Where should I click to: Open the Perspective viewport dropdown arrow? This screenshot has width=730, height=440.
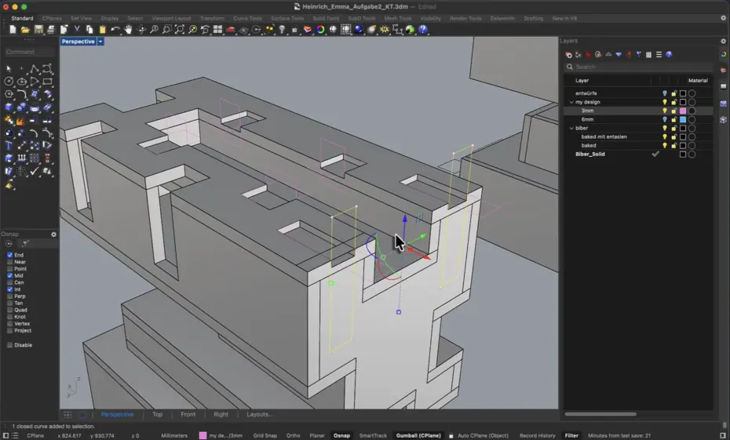[100, 42]
